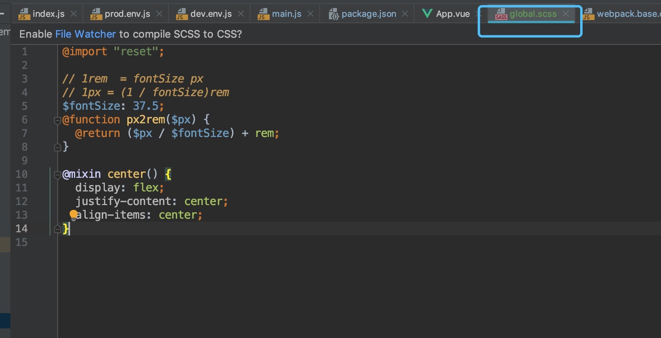Click line number 1 in the gutter

tap(24, 52)
